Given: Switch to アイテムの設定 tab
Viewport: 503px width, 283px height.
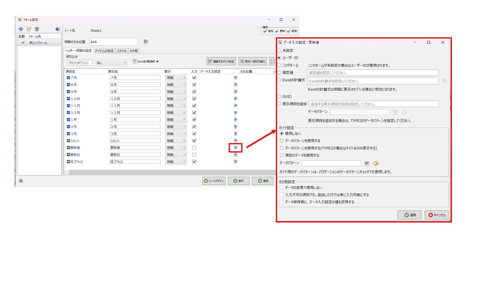Looking at the screenshot, I should (104, 51).
